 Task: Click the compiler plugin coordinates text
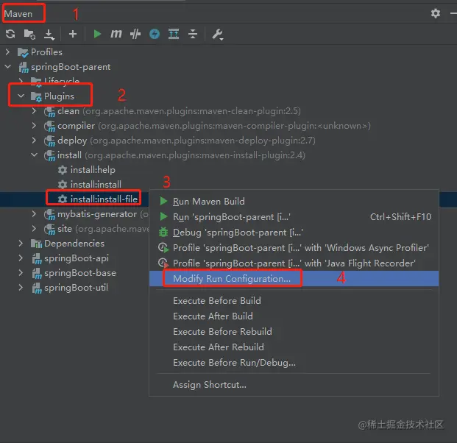(x=234, y=126)
